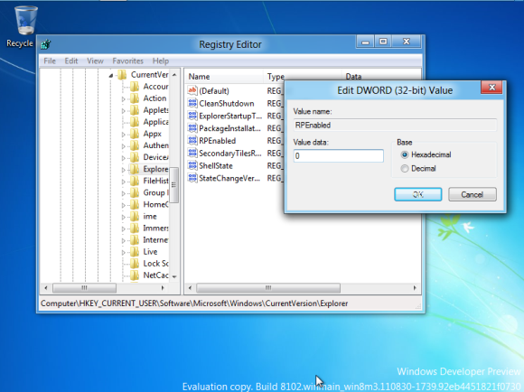
Task: Open the File menu
Action: [50, 61]
